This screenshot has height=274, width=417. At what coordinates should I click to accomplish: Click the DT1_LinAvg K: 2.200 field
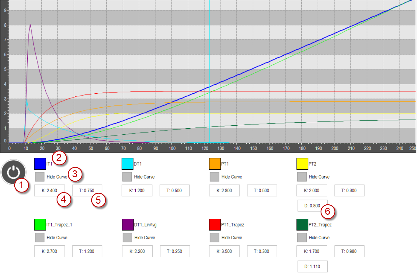click(137, 251)
